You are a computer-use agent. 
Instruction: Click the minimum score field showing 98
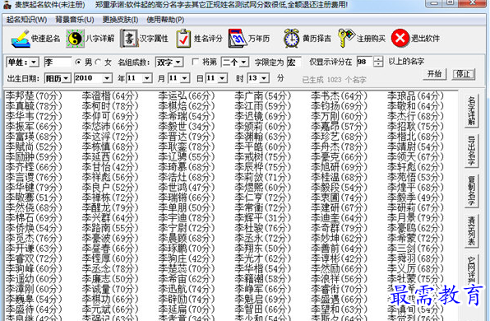[365, 62]
